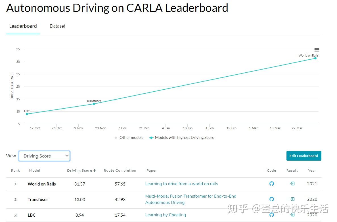Open the View metric dropdown
This screenshot has width=337, height=222.
(44, 156)
